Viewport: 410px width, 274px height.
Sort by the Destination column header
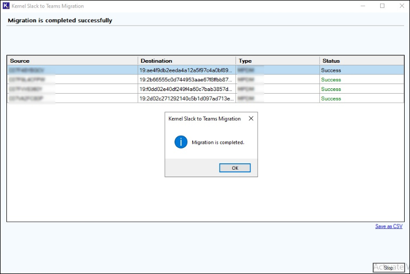pyautogui.click(x=187, y=61)
